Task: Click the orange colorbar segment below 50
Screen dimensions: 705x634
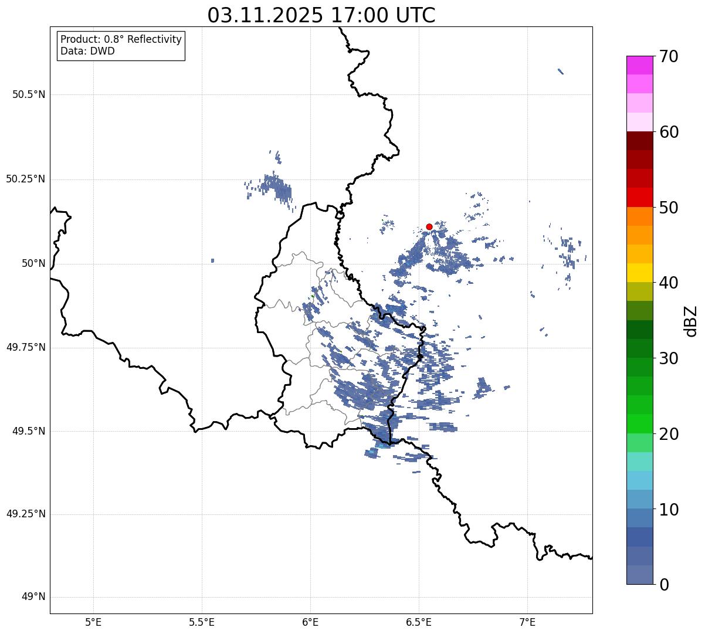Action: click(639, 216)
